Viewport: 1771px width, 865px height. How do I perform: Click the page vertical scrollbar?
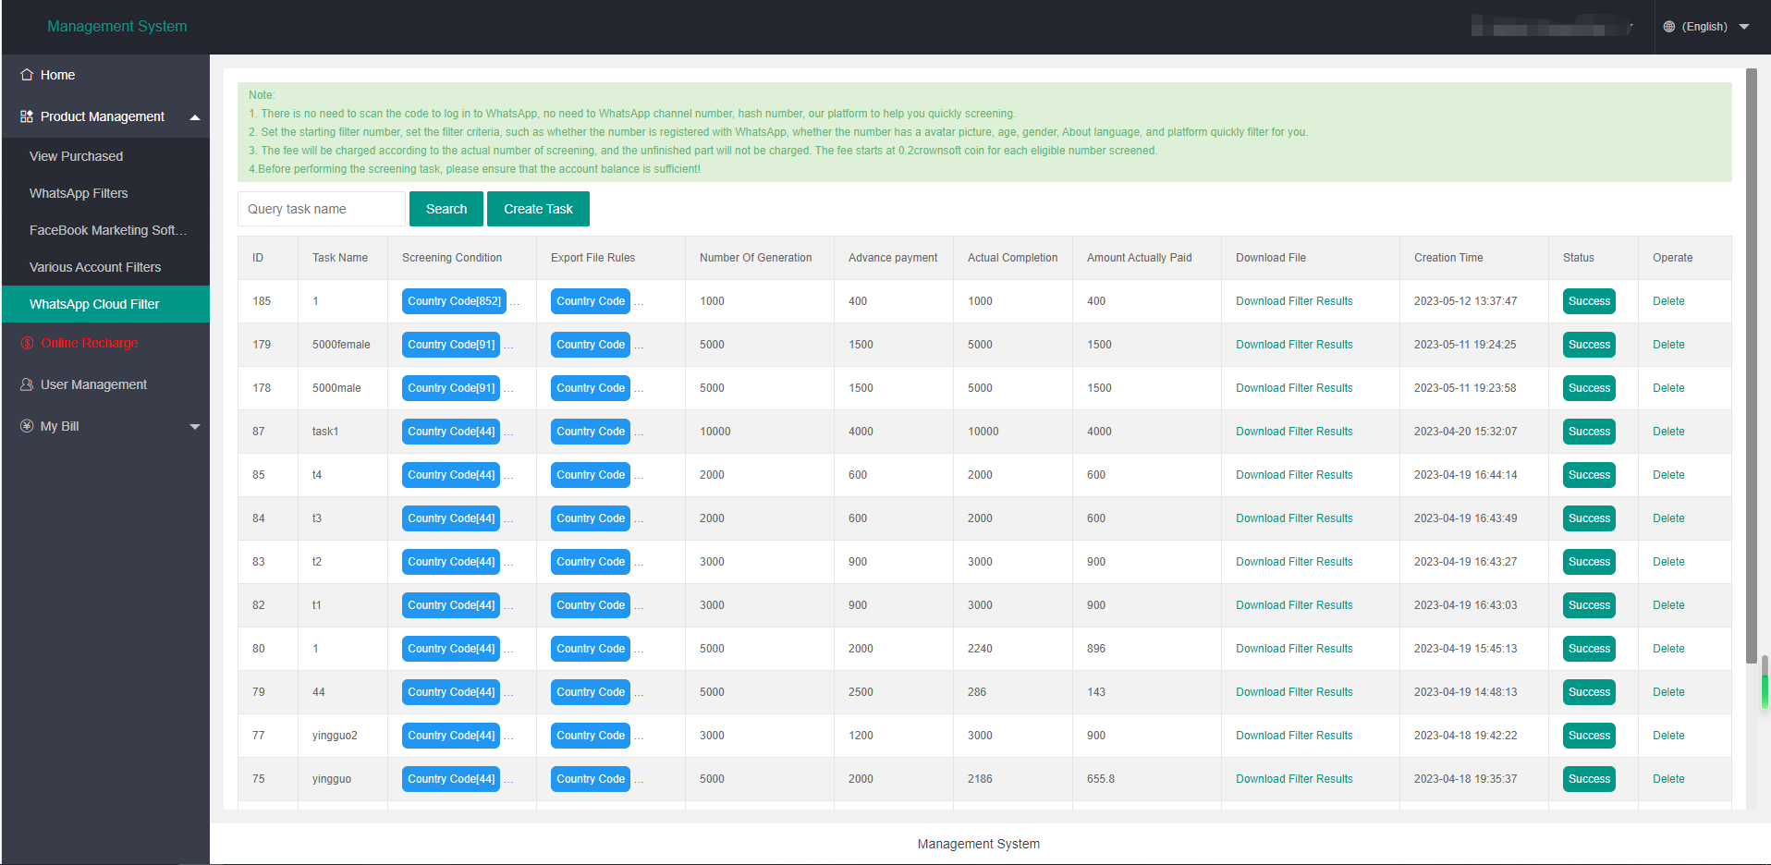click(1751, 370)
